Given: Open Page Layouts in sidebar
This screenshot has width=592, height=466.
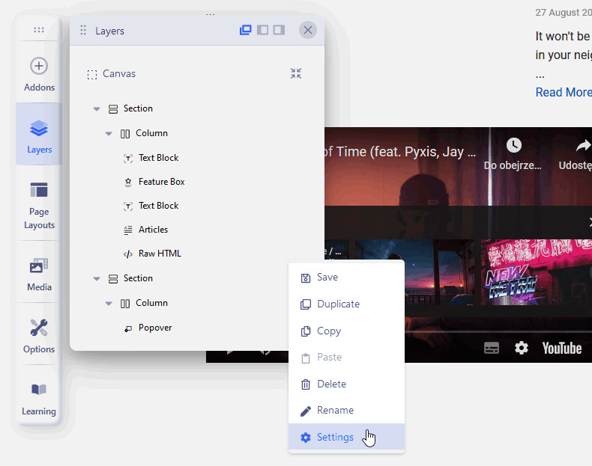Looking at the screenshot, I should [x=39, y=204].
